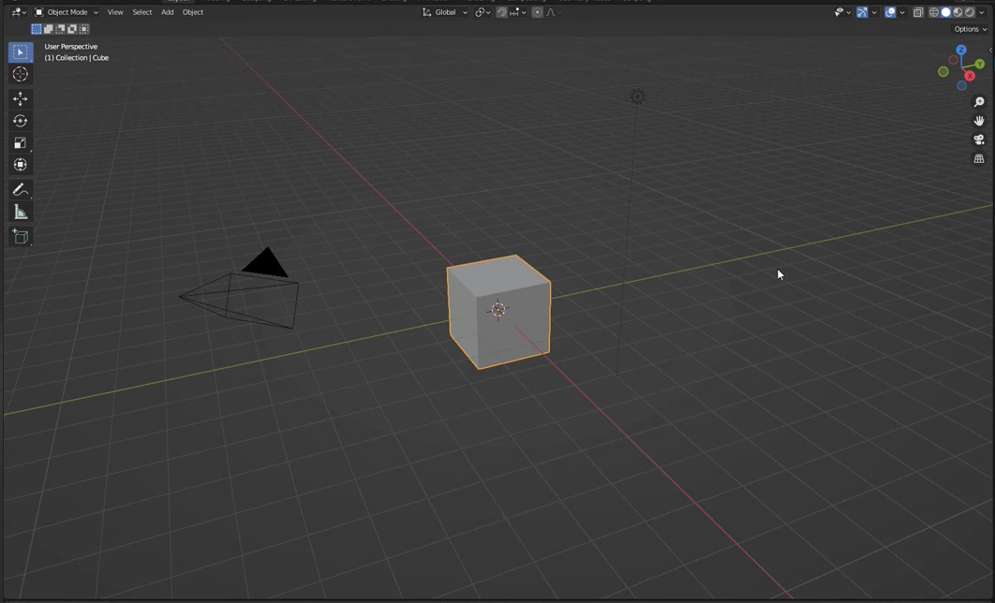The image size is (995, 603).
Task: Open object visibility and selectability popover
Action: point(842,12)
